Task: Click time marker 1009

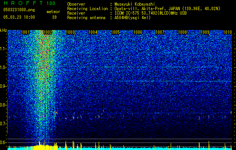Action: pyautogui.click(x=205, y=32)
